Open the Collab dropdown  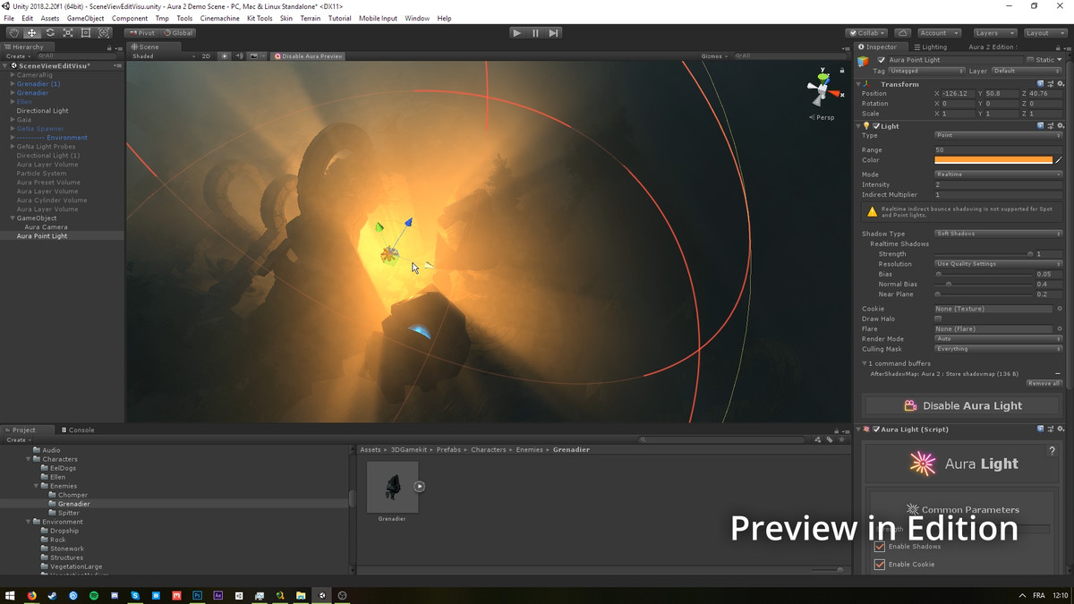(867, 32)
